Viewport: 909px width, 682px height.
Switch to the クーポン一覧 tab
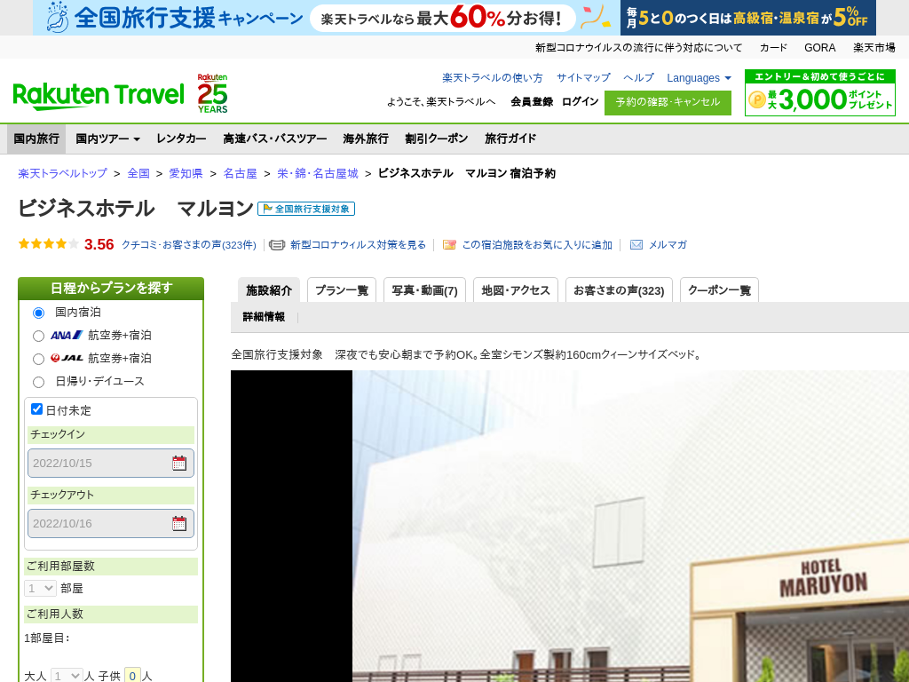[x=719, y=290]
